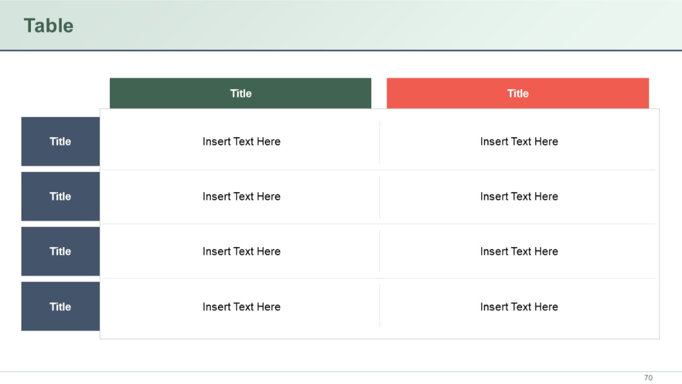
Task: Select the green column header Title
Action: pyautogui.click(x=241, y=93)
